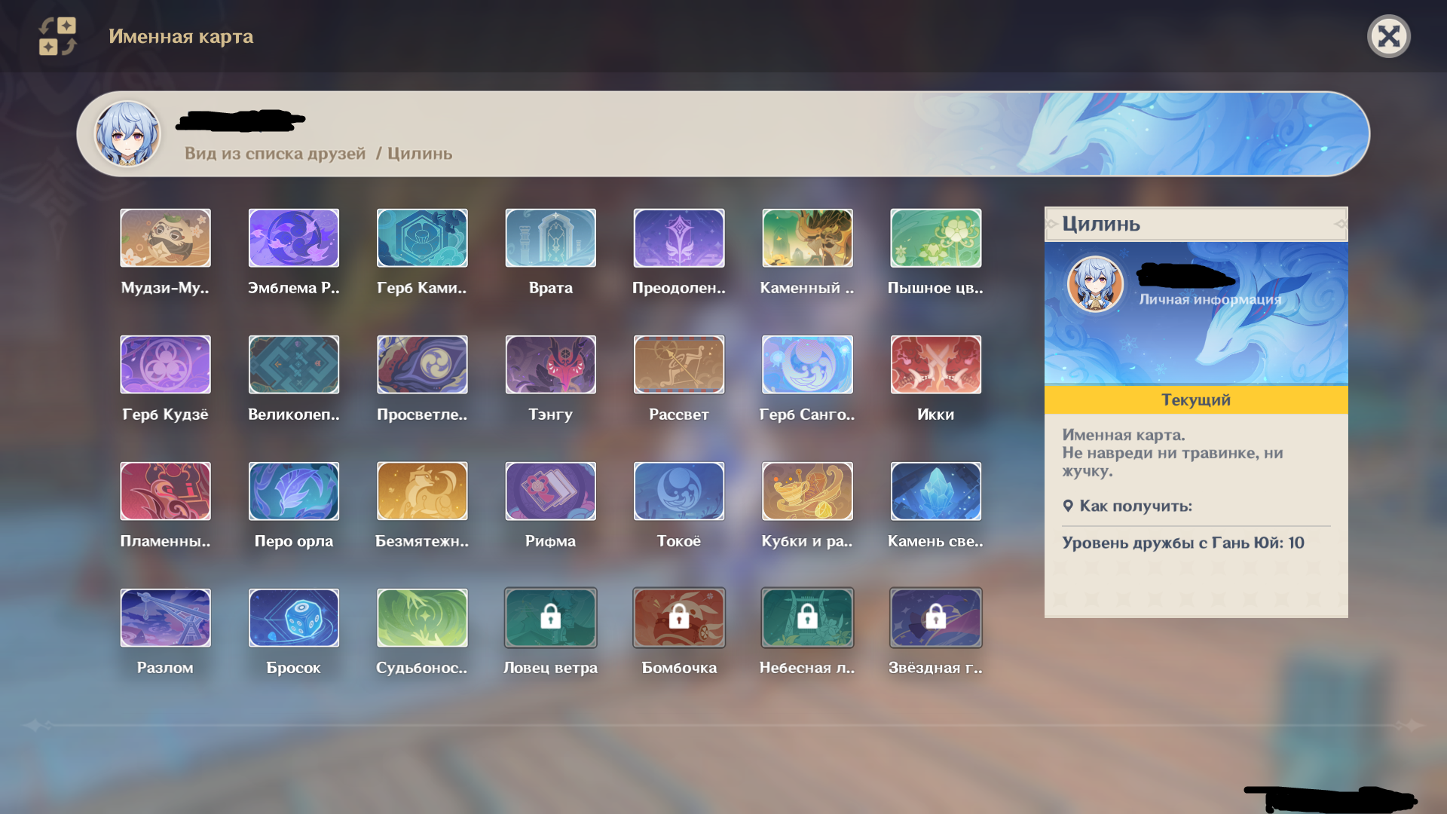Pick the Перо орла feather namecard
The height and width of the screenshot is (814, 1447).
tap(293, 491)
